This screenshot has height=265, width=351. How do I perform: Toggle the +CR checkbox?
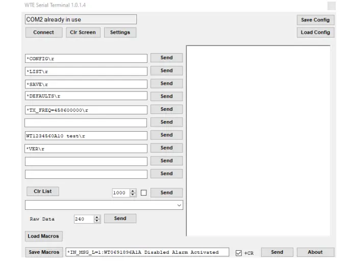(239, 253)
